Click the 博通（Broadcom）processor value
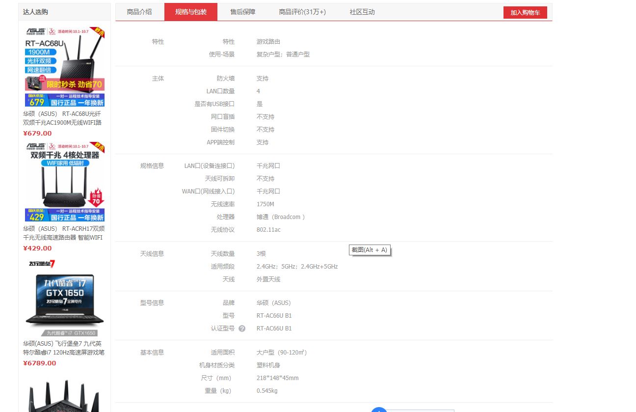The height and width of the screenshot is (412, 636). [x=281, y=217]
